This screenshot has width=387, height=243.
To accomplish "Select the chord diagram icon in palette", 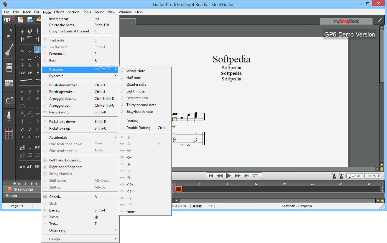I will (x=22, y=147).
